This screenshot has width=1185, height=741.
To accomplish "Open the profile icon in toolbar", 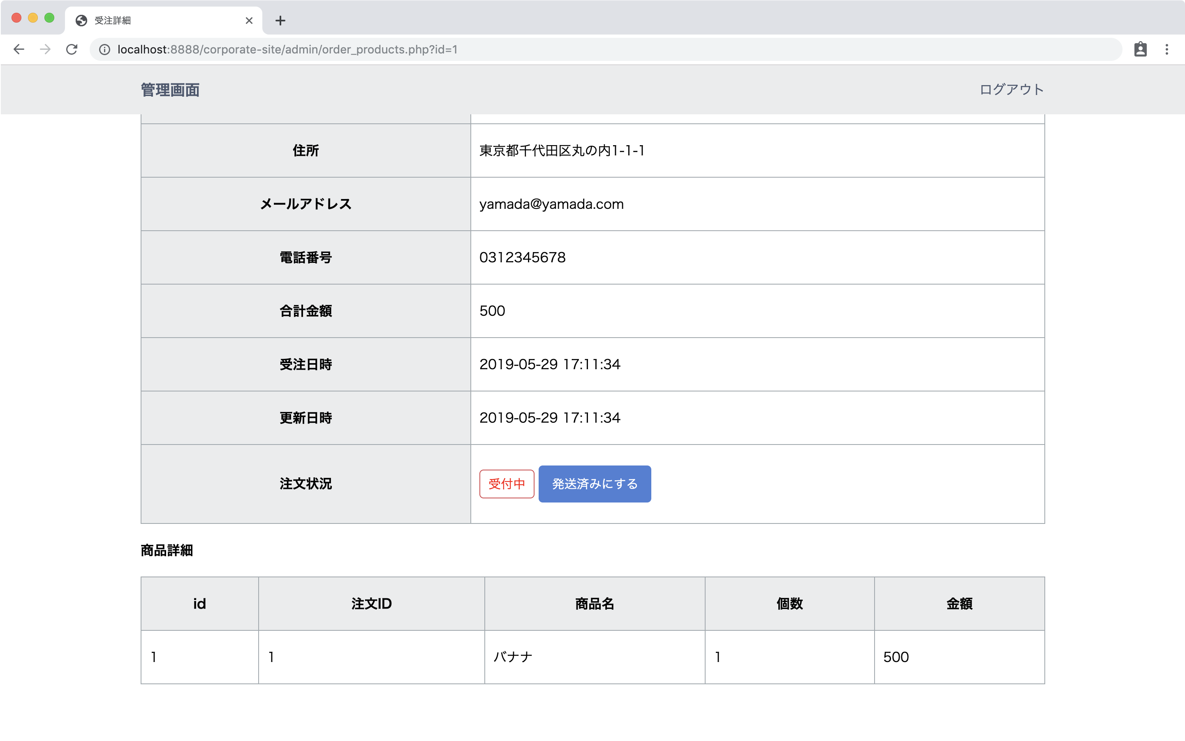I will point(1141,49).
